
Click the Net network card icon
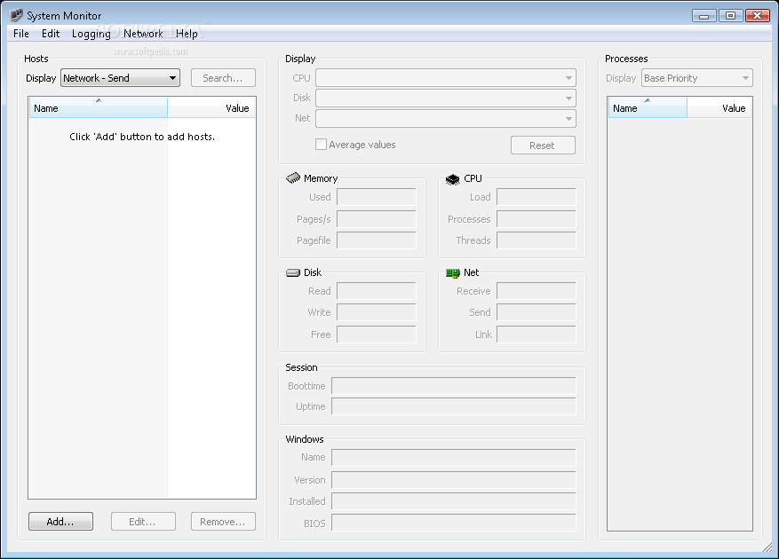tap(453, 272)
